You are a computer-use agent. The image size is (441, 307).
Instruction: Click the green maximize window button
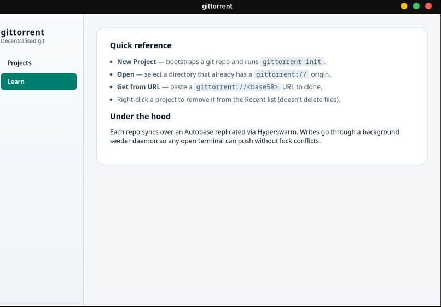coord(416,6)
